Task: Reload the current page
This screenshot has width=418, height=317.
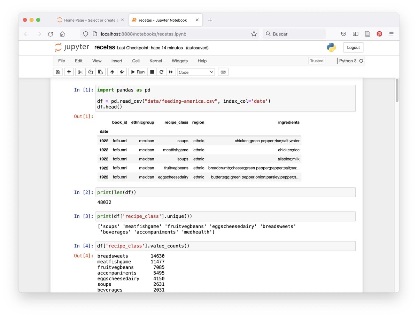Action: [x=51, y=34]
